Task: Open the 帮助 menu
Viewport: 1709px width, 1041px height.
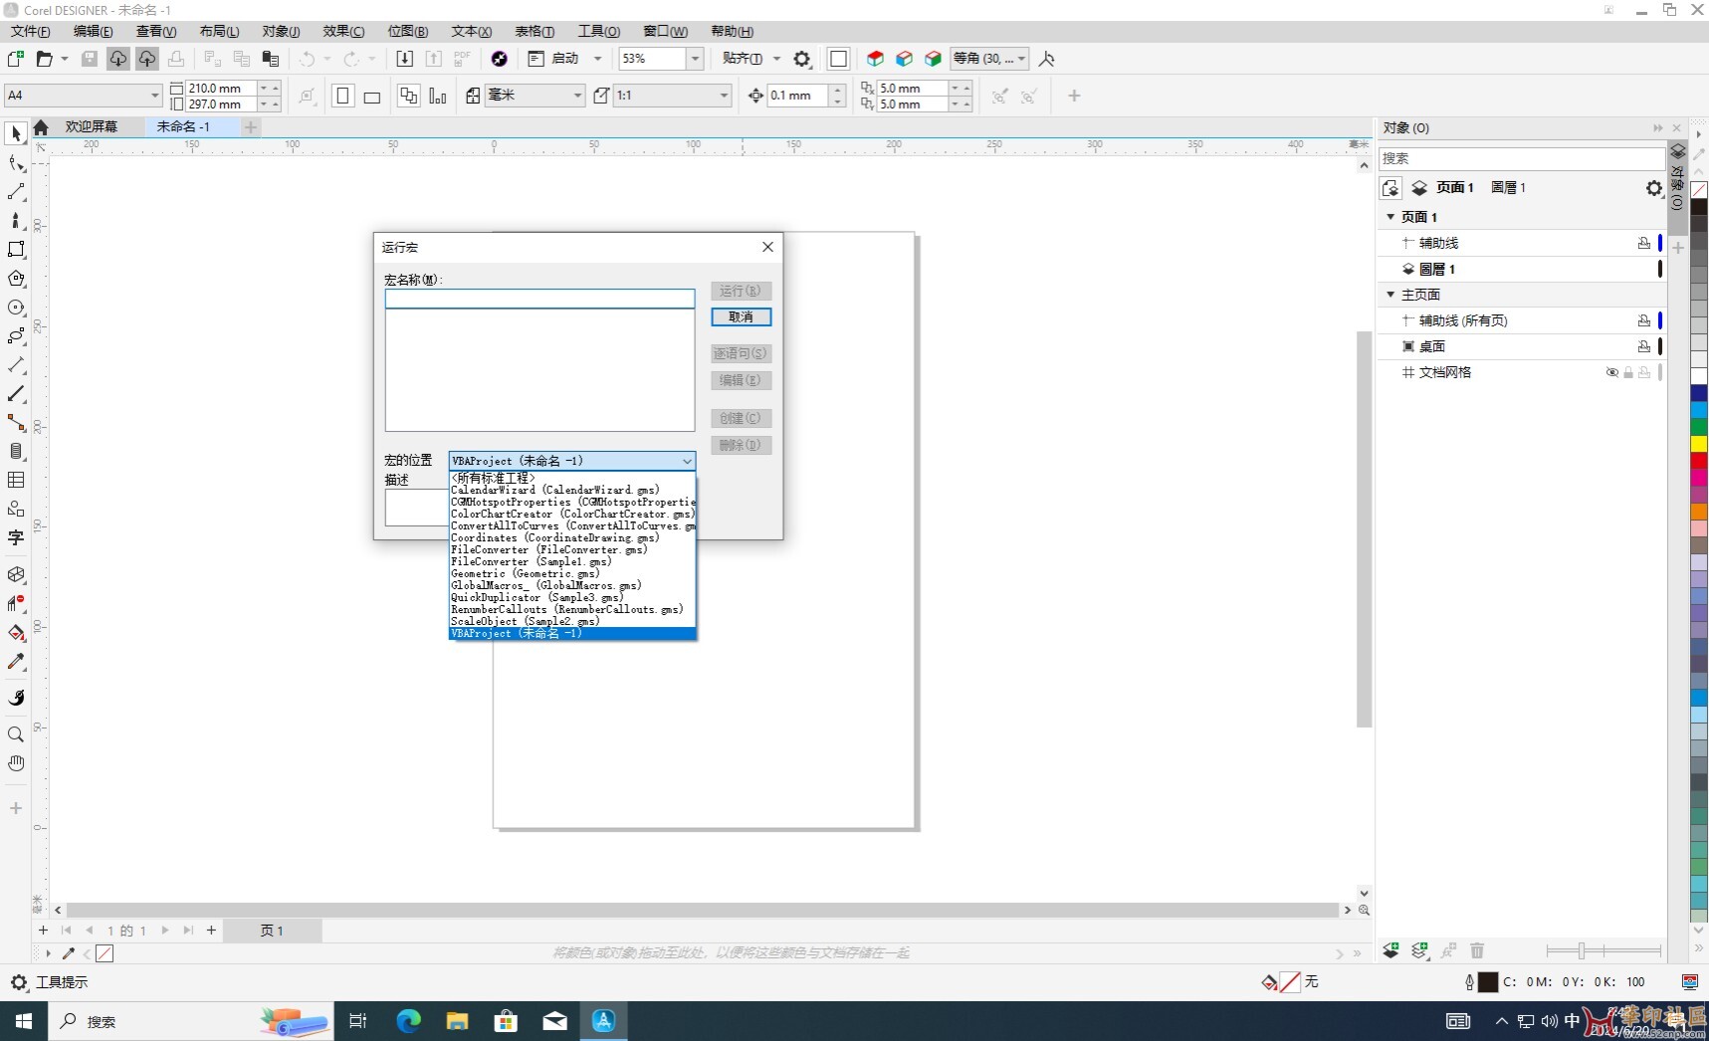Action: (732, 32)
